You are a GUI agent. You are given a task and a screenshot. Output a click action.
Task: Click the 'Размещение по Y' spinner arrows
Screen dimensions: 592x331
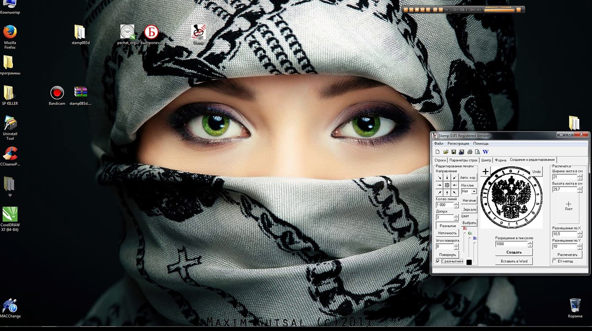point(580,246)
